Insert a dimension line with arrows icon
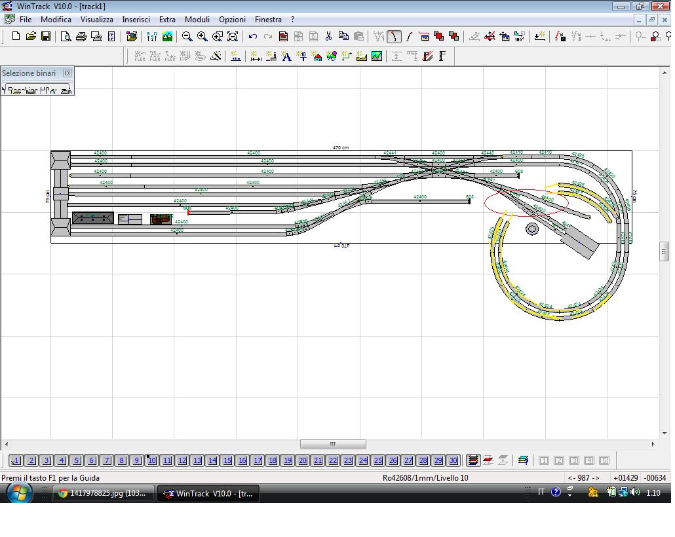 point(256,56)
